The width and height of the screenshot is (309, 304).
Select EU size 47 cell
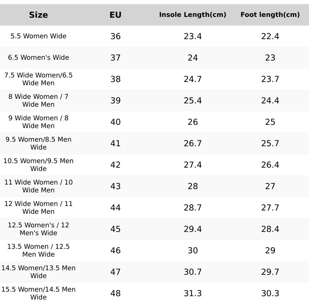tap(115, 272)
